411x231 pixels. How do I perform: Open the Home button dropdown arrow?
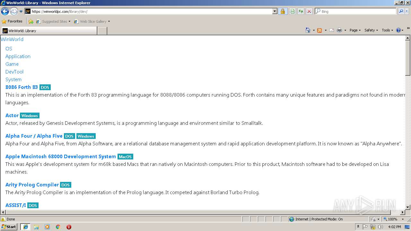[x=314, y=30]
